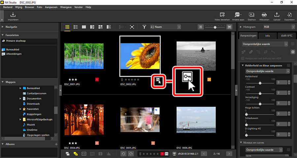Rotate image clockwise in bottom bar
The height and width of the screenshot is (158, 297).
click(x=131, y=154)
